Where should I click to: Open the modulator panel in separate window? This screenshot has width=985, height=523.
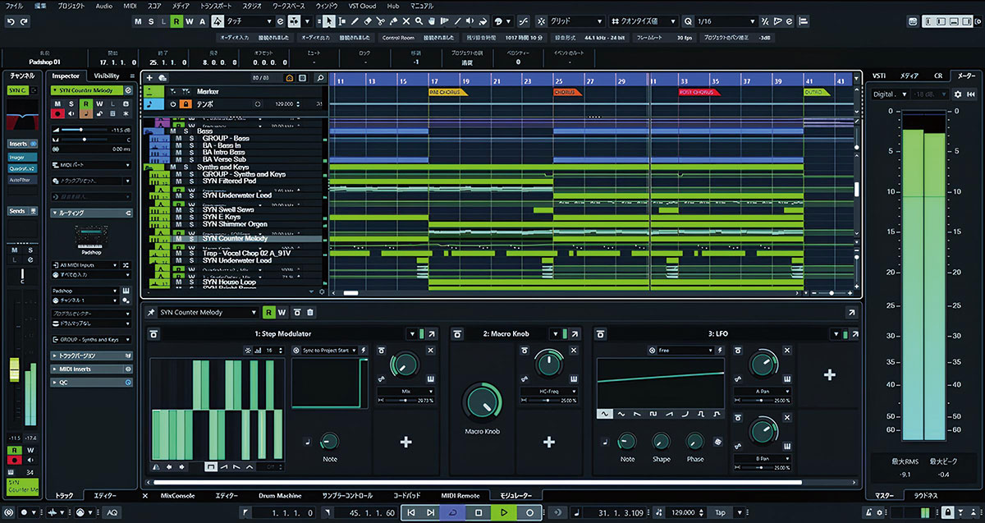[850, 312]
